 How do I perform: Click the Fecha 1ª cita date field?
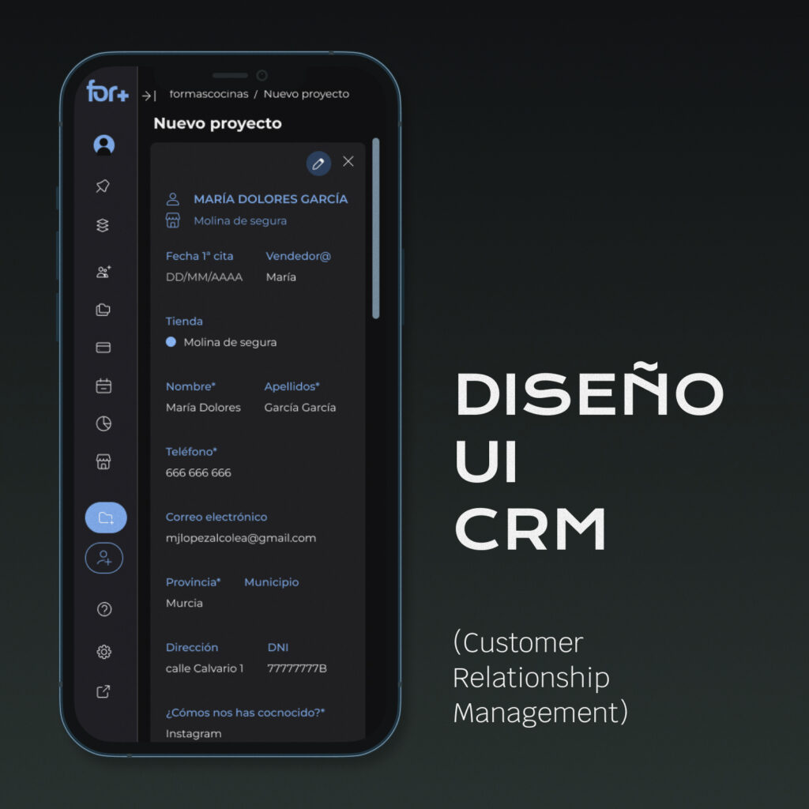(x=204, y=277)
